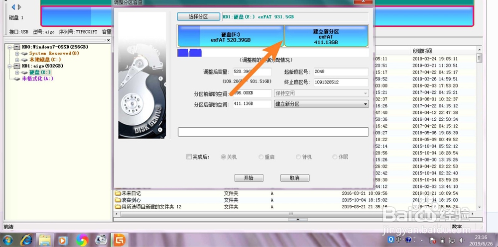Select the 关机 radio option

[223, 157]
